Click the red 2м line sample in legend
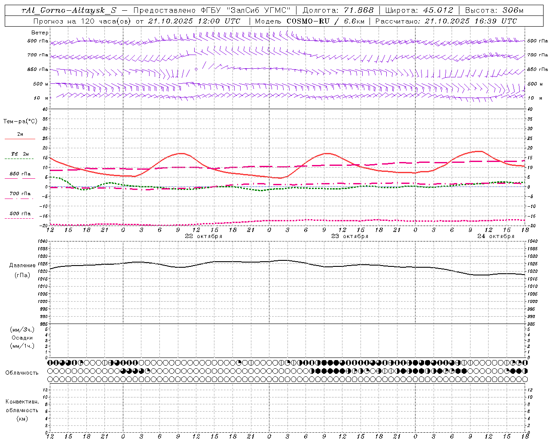This screenshot has height=440, width=550. [20, 139]
